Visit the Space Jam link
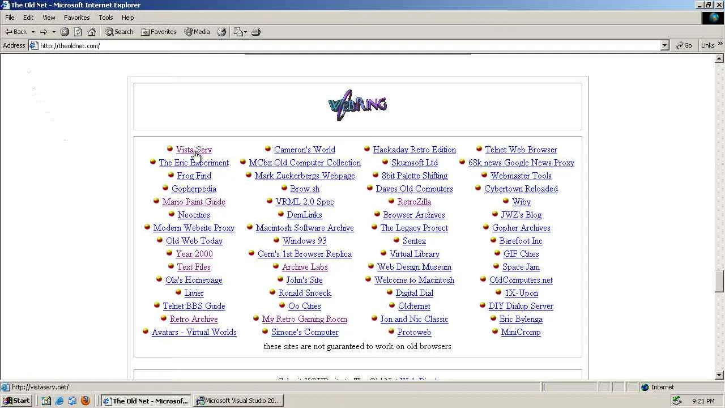The image size is (725, 408). 521,267
